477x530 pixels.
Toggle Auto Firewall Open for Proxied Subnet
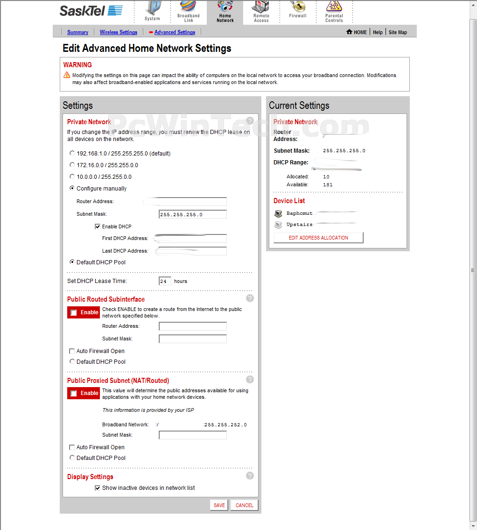coord(72,447)
